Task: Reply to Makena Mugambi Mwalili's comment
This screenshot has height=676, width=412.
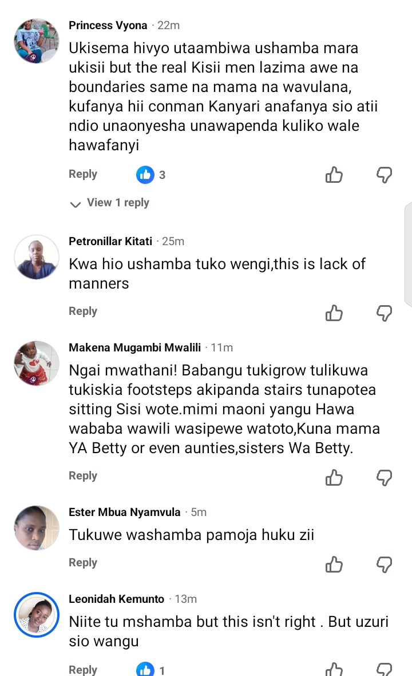Action: click(x=83, y=476)
